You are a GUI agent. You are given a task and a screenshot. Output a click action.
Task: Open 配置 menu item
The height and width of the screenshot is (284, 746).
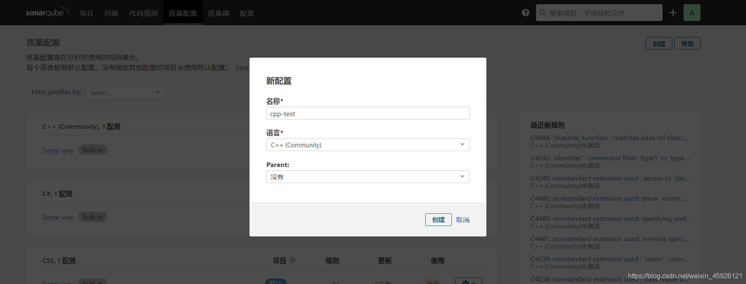click(247, 13)
